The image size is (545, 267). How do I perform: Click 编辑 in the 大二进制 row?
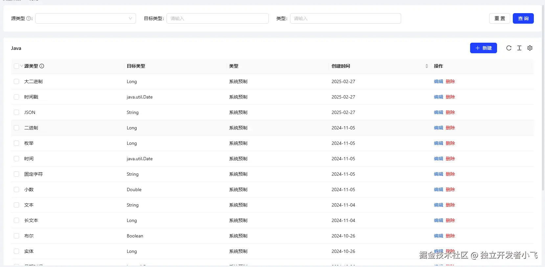tap(438, 81)
